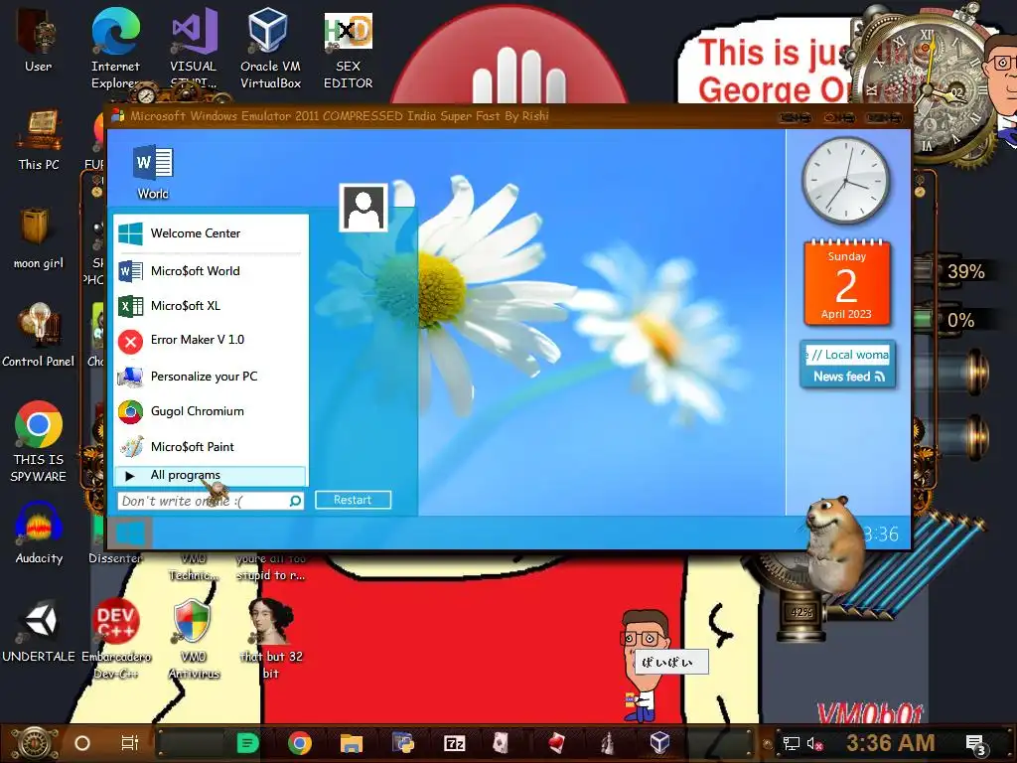
Task: Open Gugol Chromium from the start menu
Action: 211,411
